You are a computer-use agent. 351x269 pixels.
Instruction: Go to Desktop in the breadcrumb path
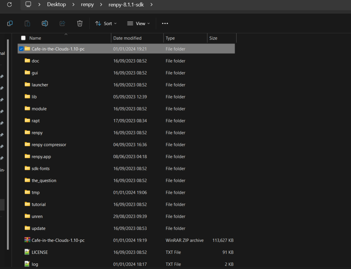(57, 4)
